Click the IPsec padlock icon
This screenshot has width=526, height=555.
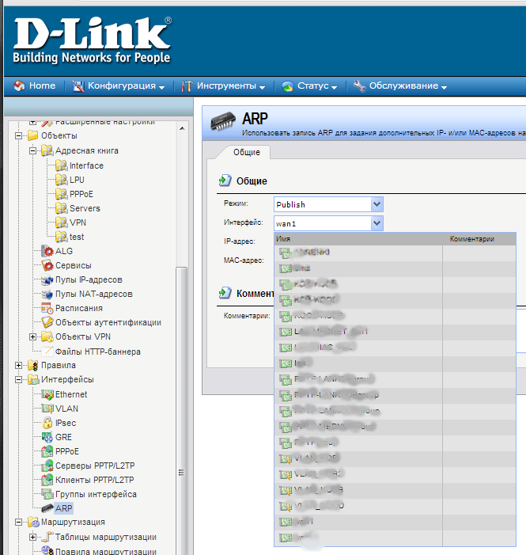point(47,423)
